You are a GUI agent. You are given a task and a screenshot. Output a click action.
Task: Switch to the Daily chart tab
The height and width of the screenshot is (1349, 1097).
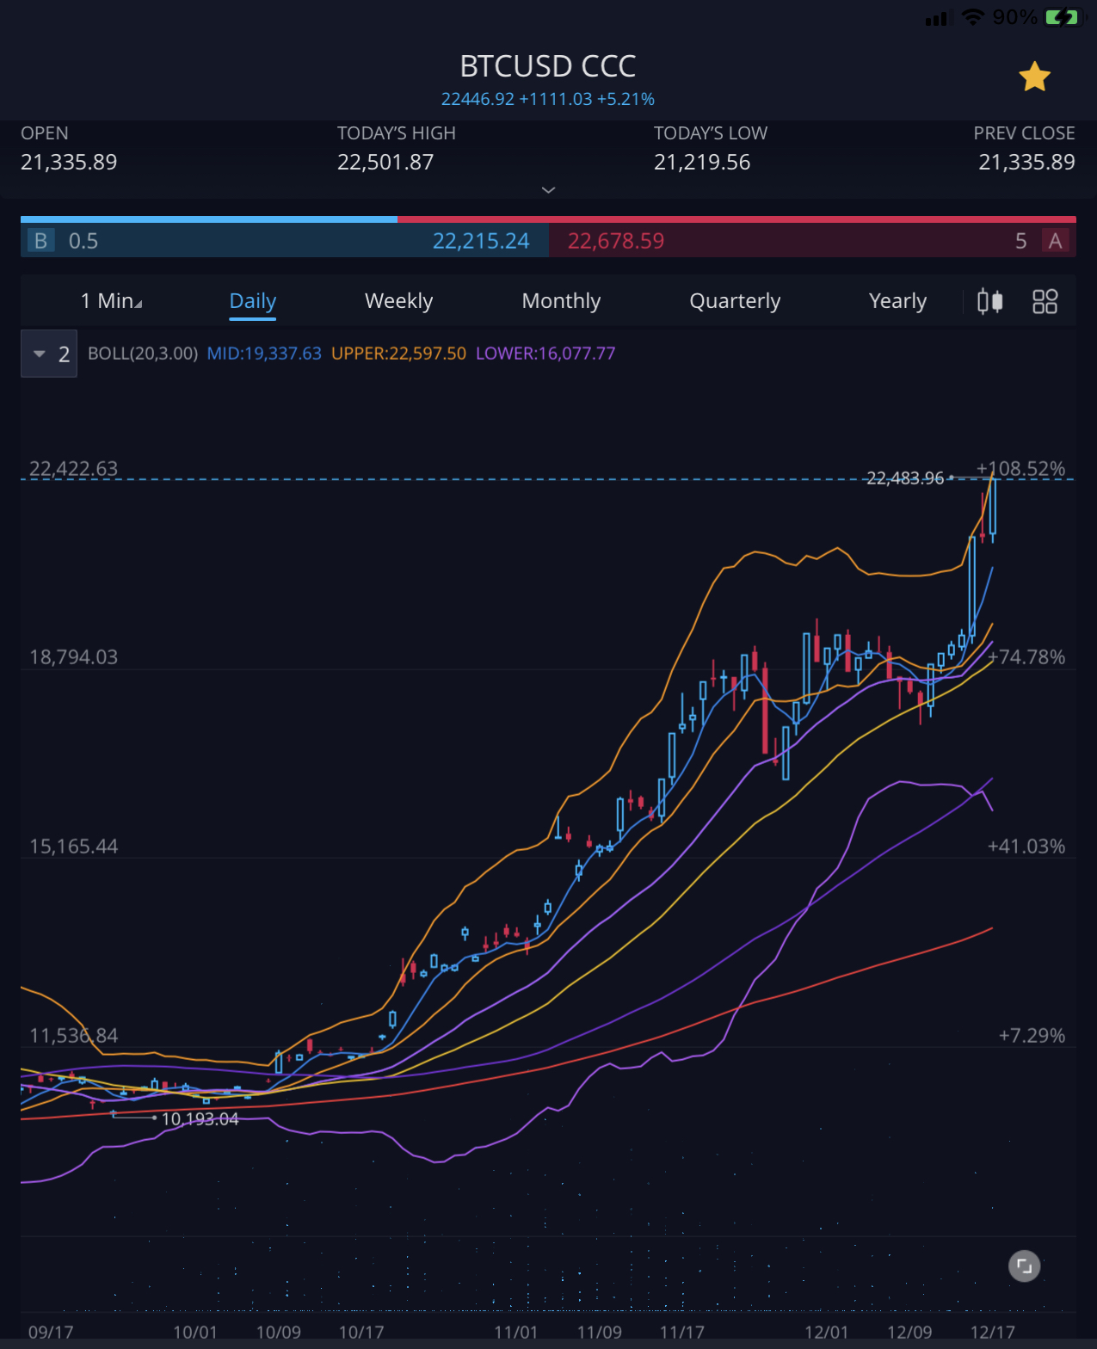[252, 301]
